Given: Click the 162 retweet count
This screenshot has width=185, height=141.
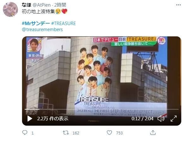Looking at the screenshot, I should click(76, 133).
